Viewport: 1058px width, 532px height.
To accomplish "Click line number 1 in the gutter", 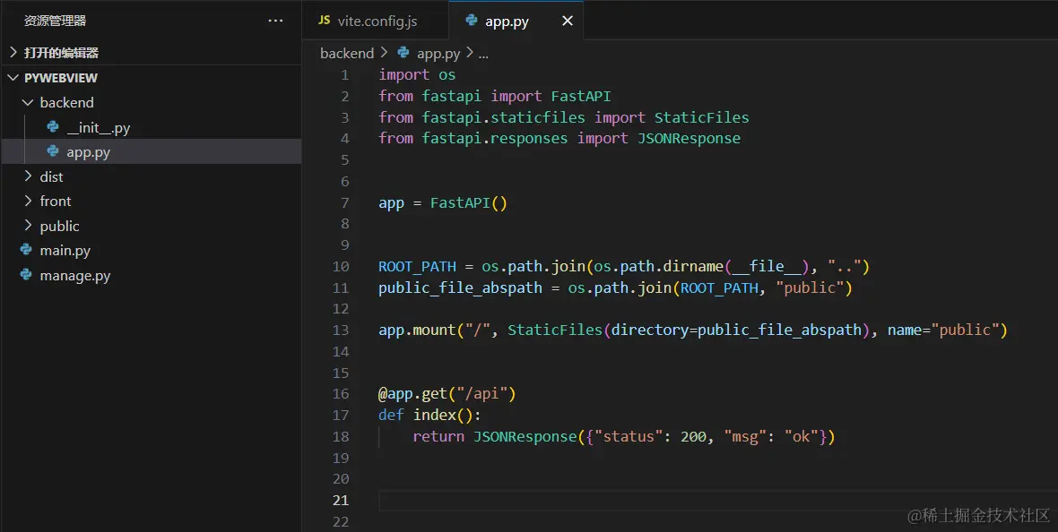I will coord(345,75).
